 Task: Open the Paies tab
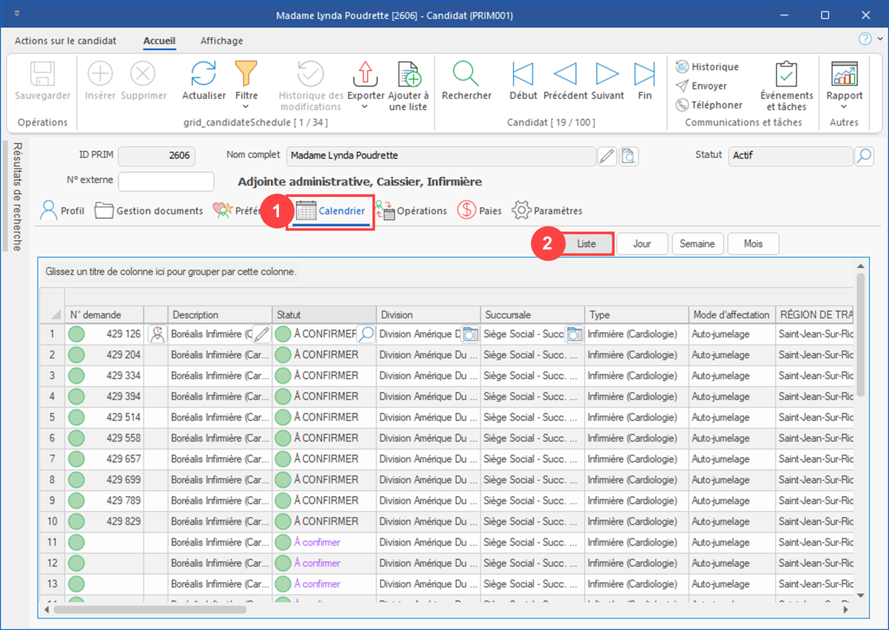(x=480, y=211)
